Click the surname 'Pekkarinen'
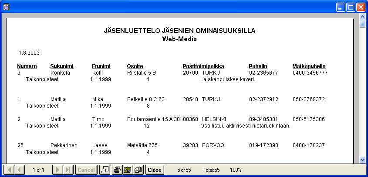The image size is (368, 177). 64,145
